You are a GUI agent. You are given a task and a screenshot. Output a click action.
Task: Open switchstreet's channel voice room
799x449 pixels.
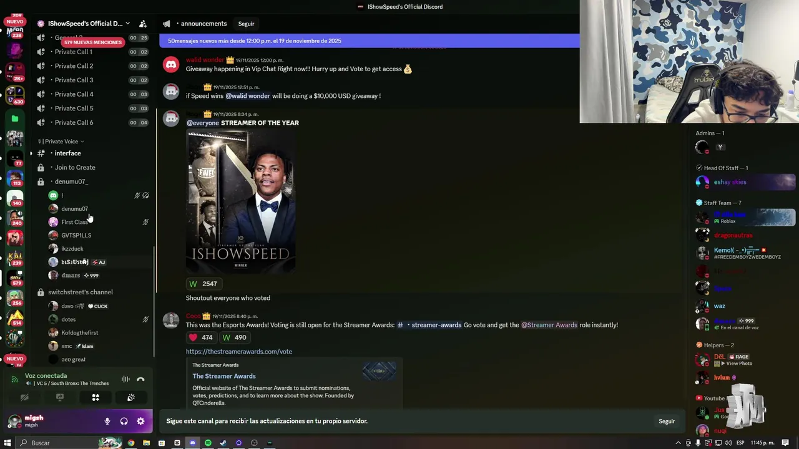point(92,292)
